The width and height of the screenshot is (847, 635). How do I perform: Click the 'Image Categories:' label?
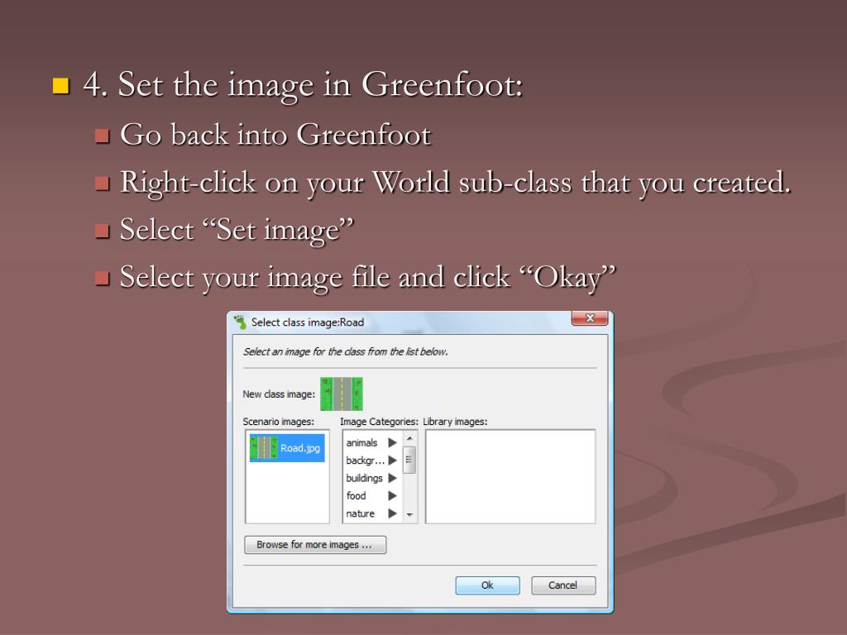pos(379,422)
